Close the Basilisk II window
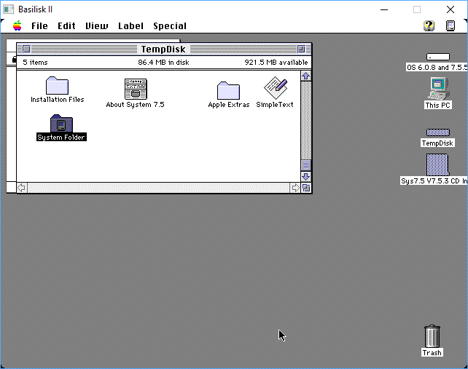The height and width of the screenshot is (369, 468). [451, 9]
